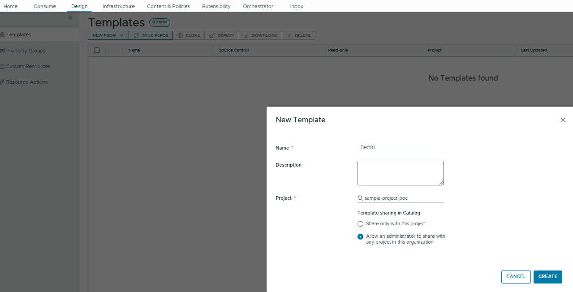Viewport: 573px width, 292px height.
Task: Open Property Groups in the sidebar
Action: (x=26, y=51)
